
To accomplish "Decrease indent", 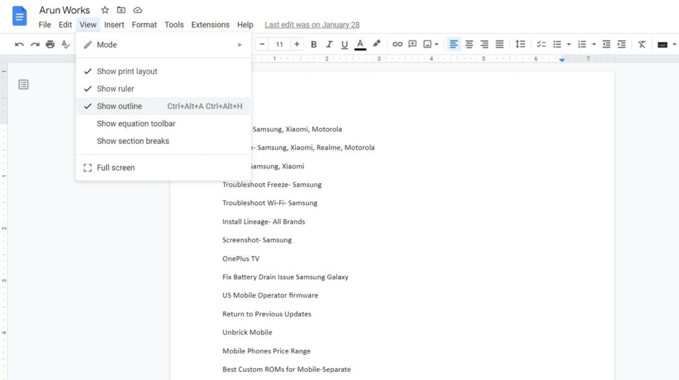I will (606, 44).
